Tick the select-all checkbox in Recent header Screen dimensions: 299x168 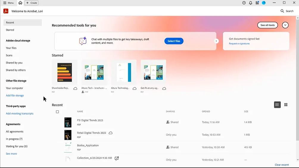[57, 112]
